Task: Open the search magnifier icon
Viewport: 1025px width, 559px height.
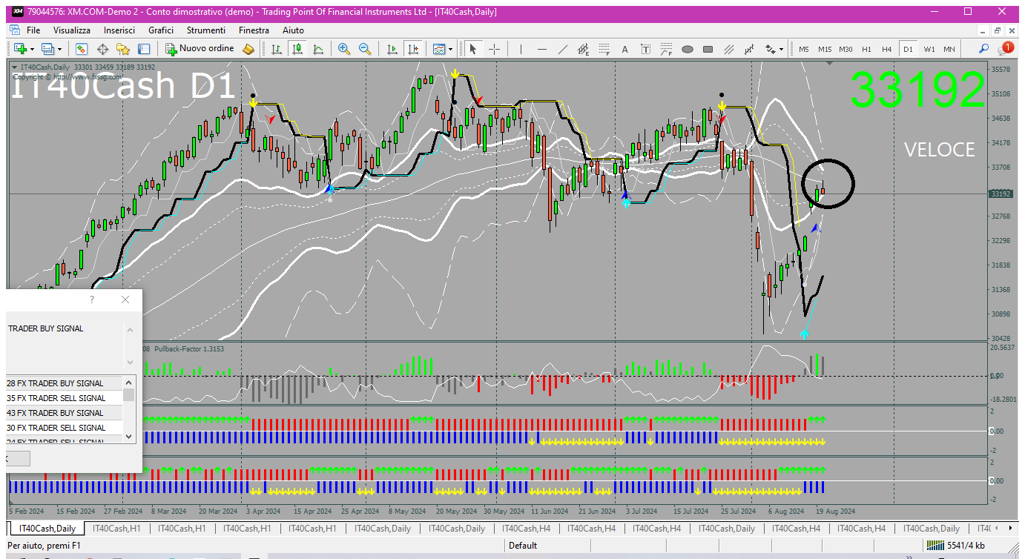Action: click(x=984, y=49)
